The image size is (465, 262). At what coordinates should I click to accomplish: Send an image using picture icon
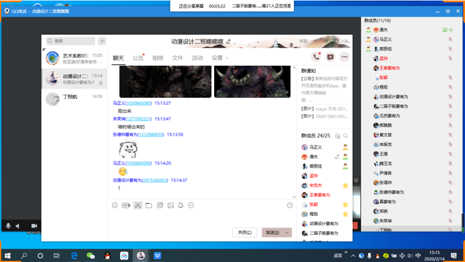pos(170,206)
